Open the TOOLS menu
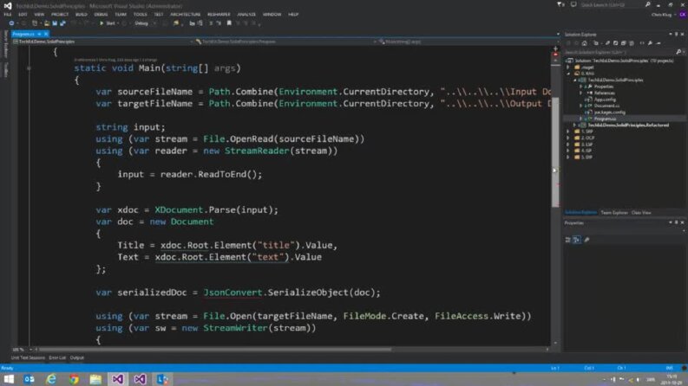688x386 pixels. [140, 15]
